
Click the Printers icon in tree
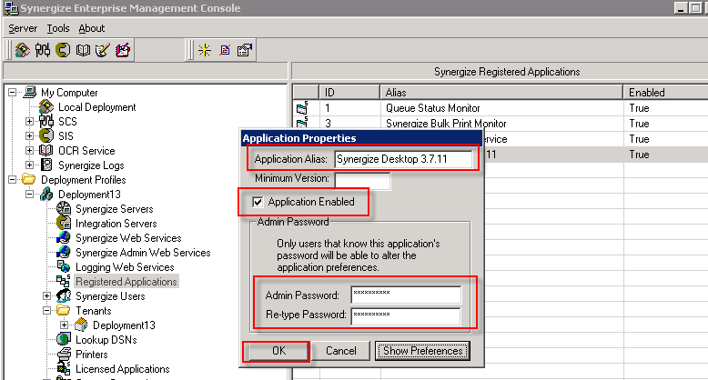(x=64, y=354)
